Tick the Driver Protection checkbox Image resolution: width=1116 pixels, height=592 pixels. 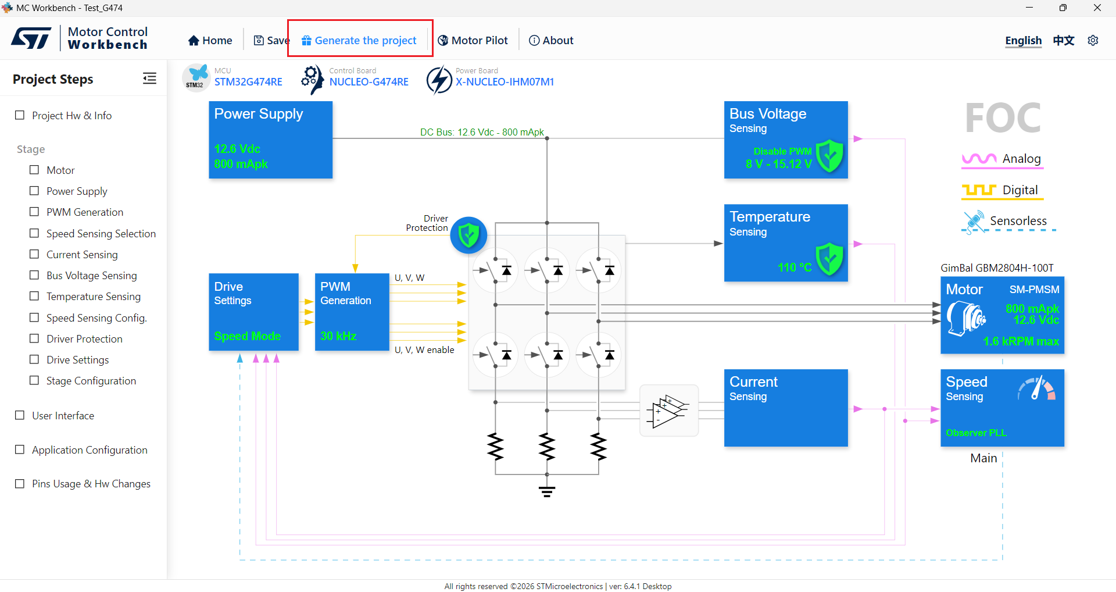point(34,338)
